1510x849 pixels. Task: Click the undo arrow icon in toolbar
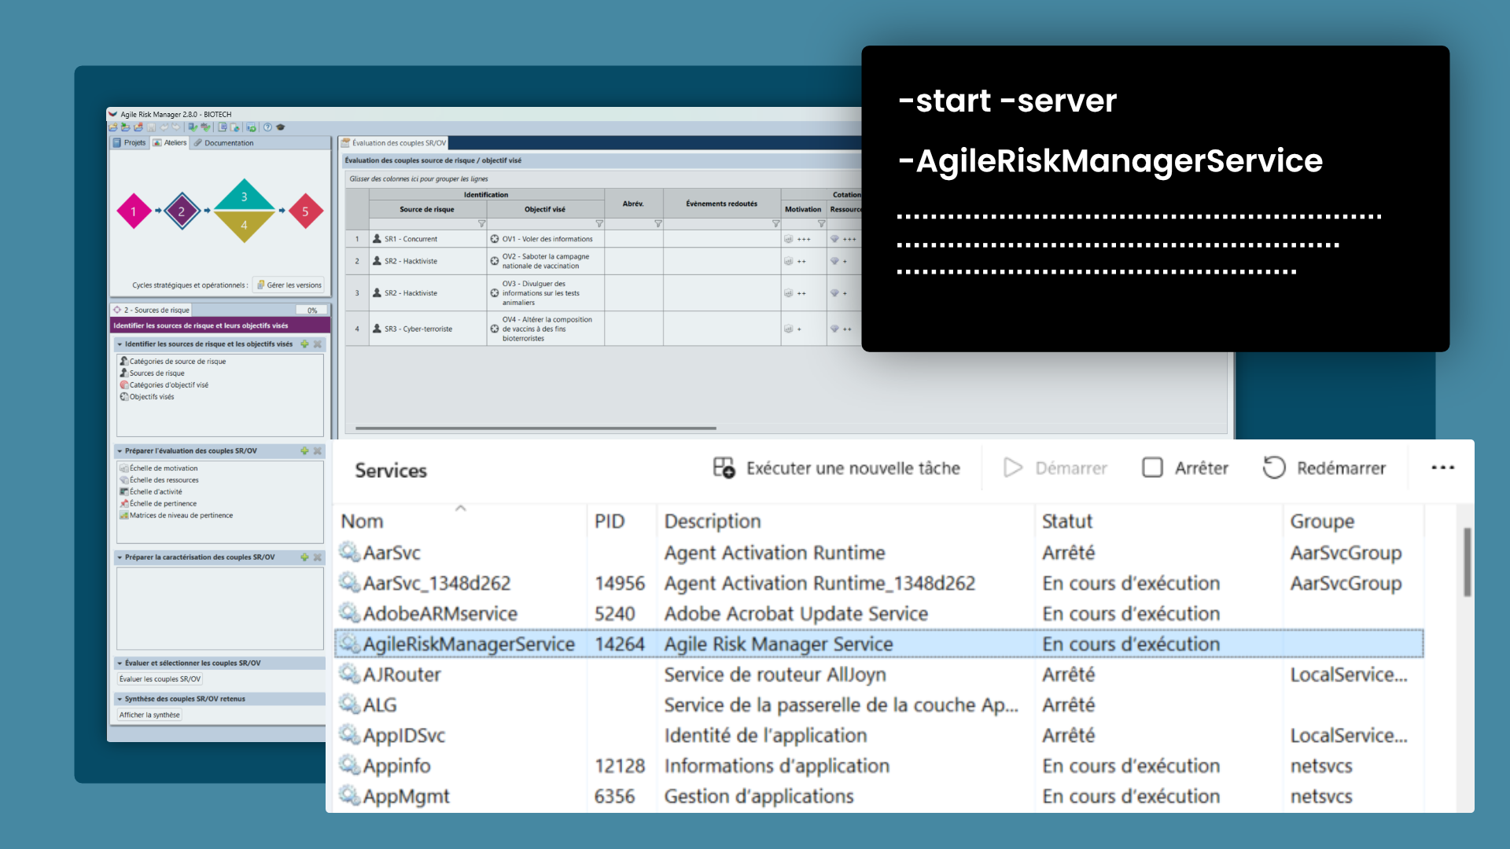[x=164, y=127]
